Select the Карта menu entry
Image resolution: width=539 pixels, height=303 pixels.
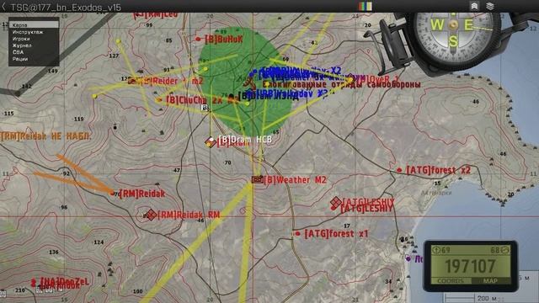pos(34,25)
